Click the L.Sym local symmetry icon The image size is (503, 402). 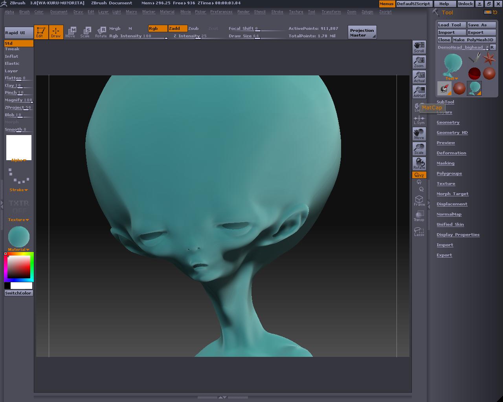(x=419, y=119)
